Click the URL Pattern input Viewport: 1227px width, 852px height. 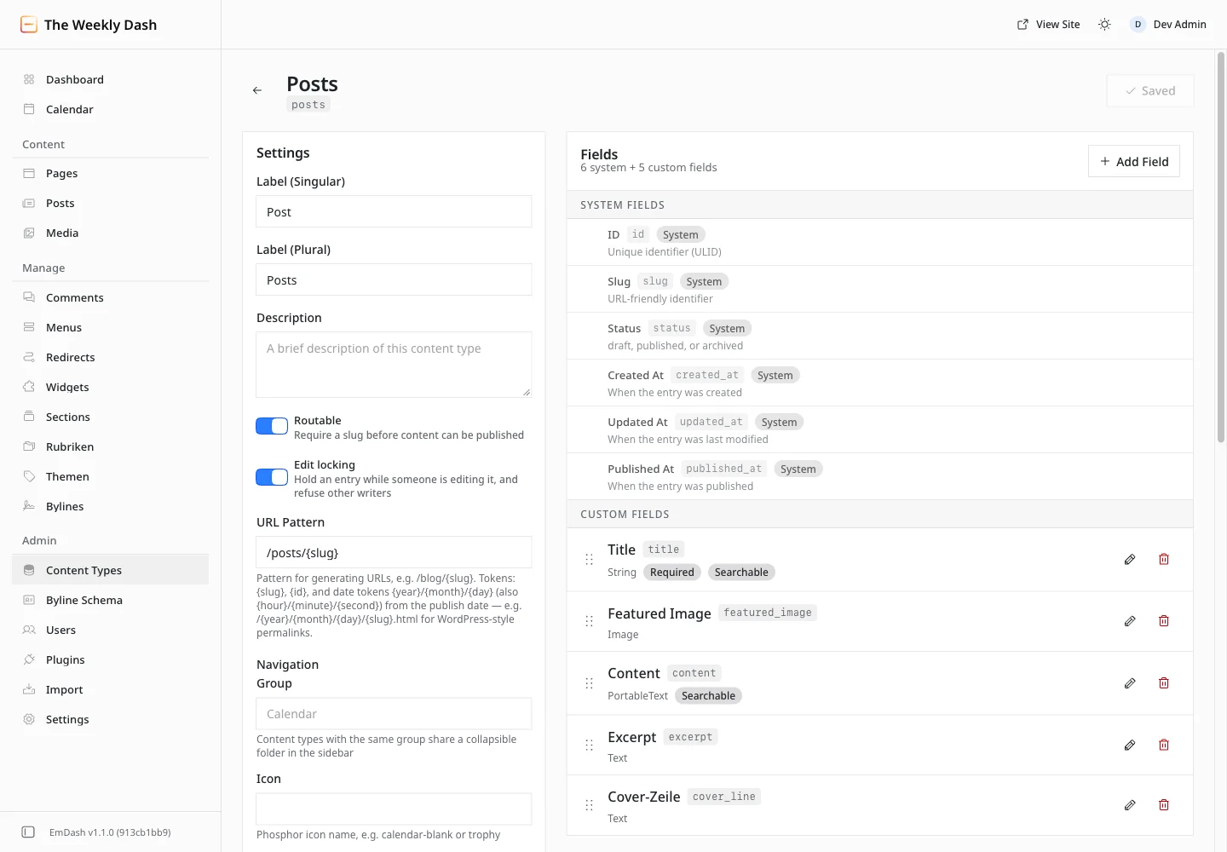click(394, 552)
